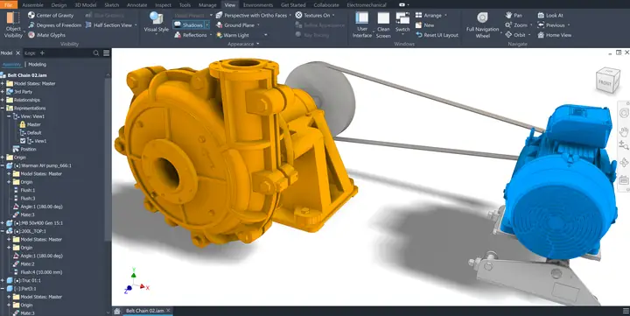Open the browser search magnifier icon

(x=96, y=53)
